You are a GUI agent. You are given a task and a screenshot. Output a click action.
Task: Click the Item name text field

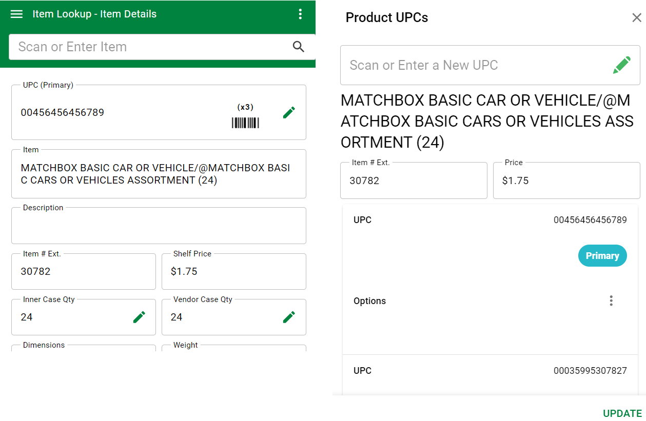pyautogui.click(x=159, y=174)
